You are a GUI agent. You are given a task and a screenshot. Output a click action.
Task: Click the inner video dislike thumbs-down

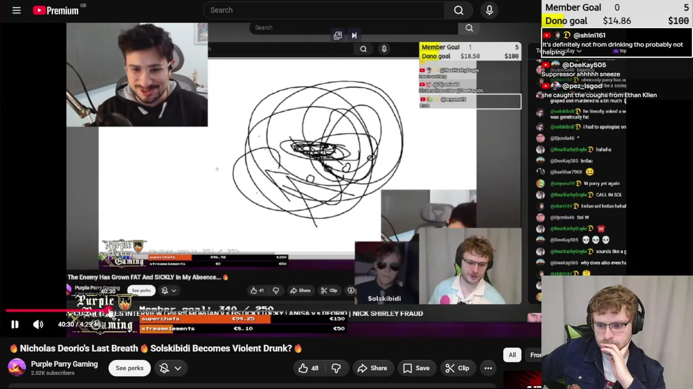coord(276,291)
